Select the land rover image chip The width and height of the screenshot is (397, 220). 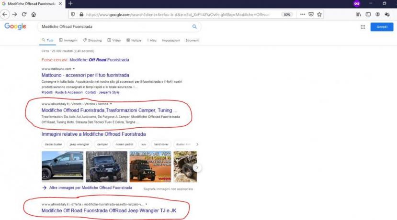tap(161, 144)
